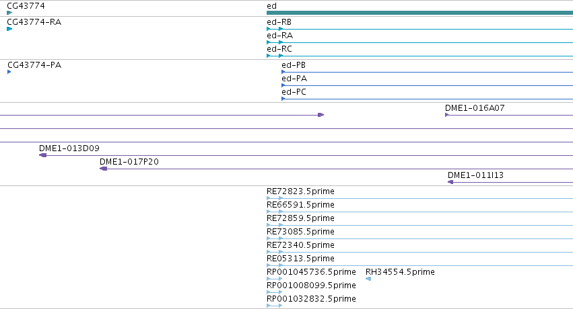Click the RE73085.5prime EST label
Screen dimensions: 573x309
(x=300, y=231)
